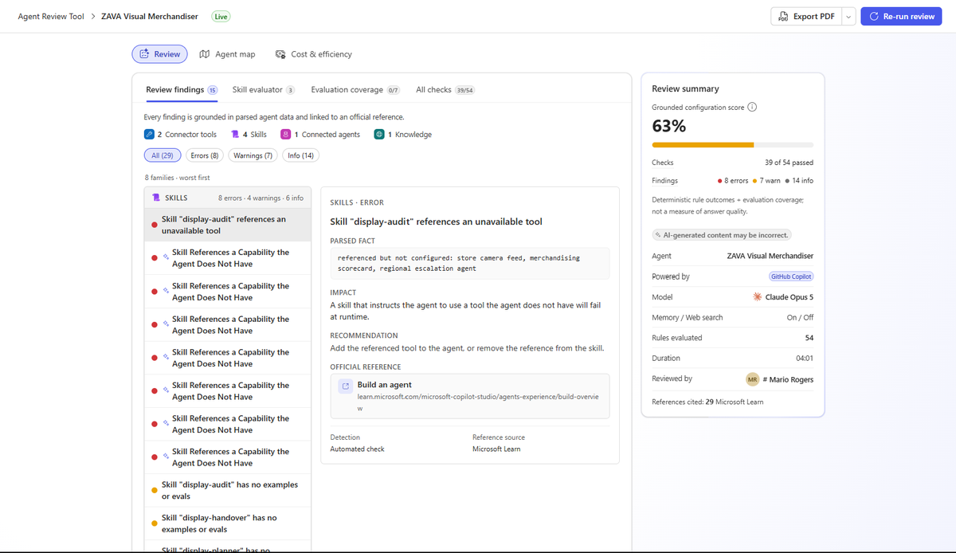956x553 pixels.
Task: Click the refresh icon on Re-run review
Action: [x=874, y=16]
